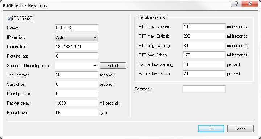Open the IP version Auto dropdown
This screenshot has width=261, height=139.
click(76, 37)
